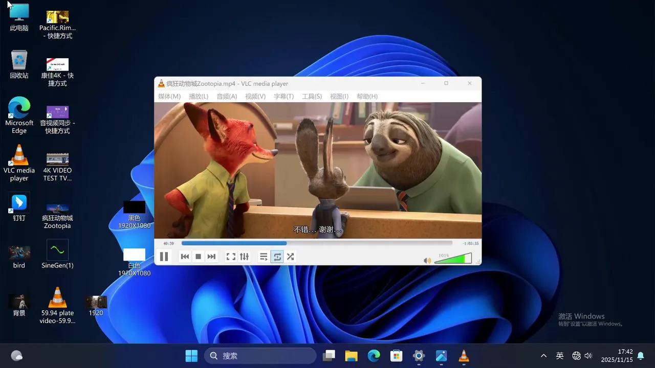This screenshot has height=368, width=655.
Task: Open Microsoft Edge from taskbar
Action: point(374,356)
